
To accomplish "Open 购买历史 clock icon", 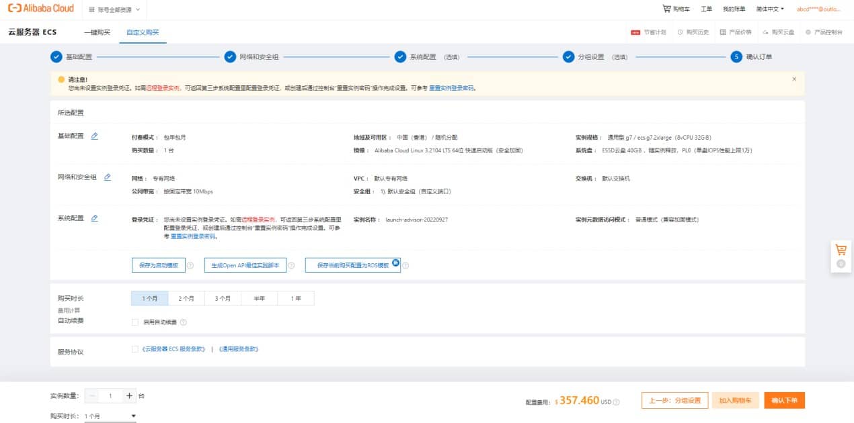I will tap(680, 32).
